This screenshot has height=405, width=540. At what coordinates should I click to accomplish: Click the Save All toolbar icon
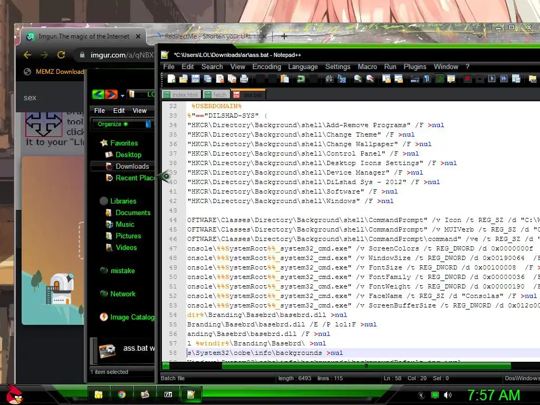click(208, 79)
